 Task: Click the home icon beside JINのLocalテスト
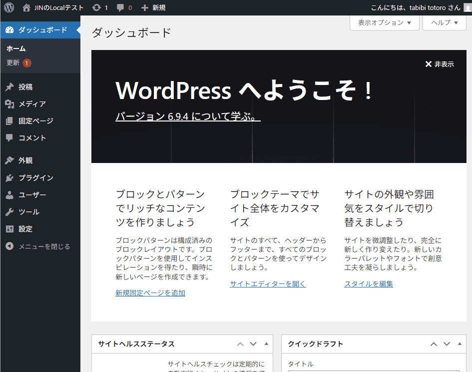click(x=26, y=7)
